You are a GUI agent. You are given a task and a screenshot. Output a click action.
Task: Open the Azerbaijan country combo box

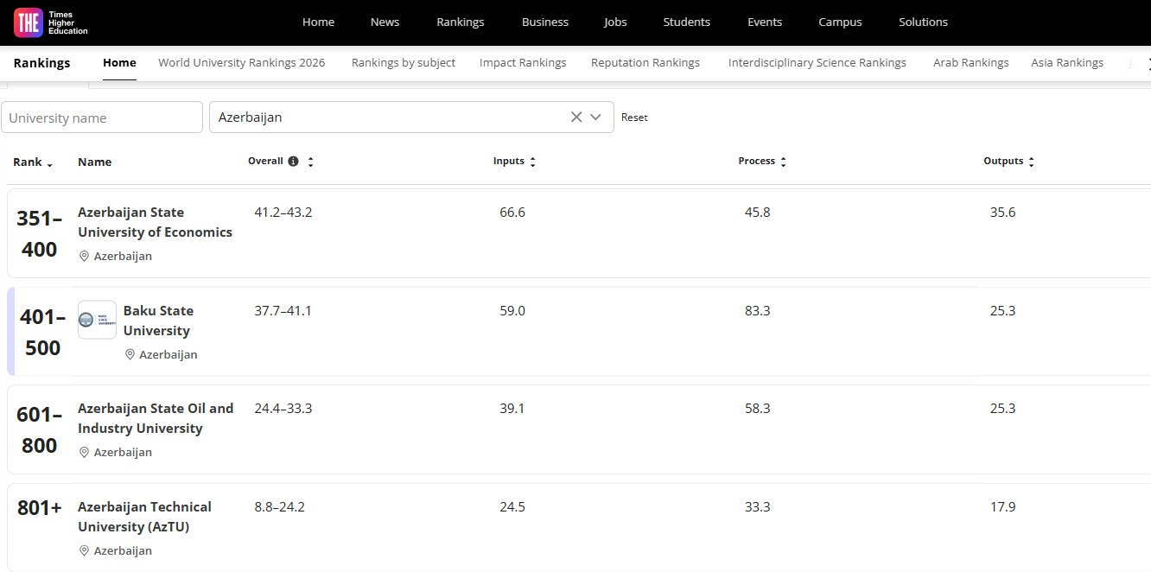pos(389,118)
